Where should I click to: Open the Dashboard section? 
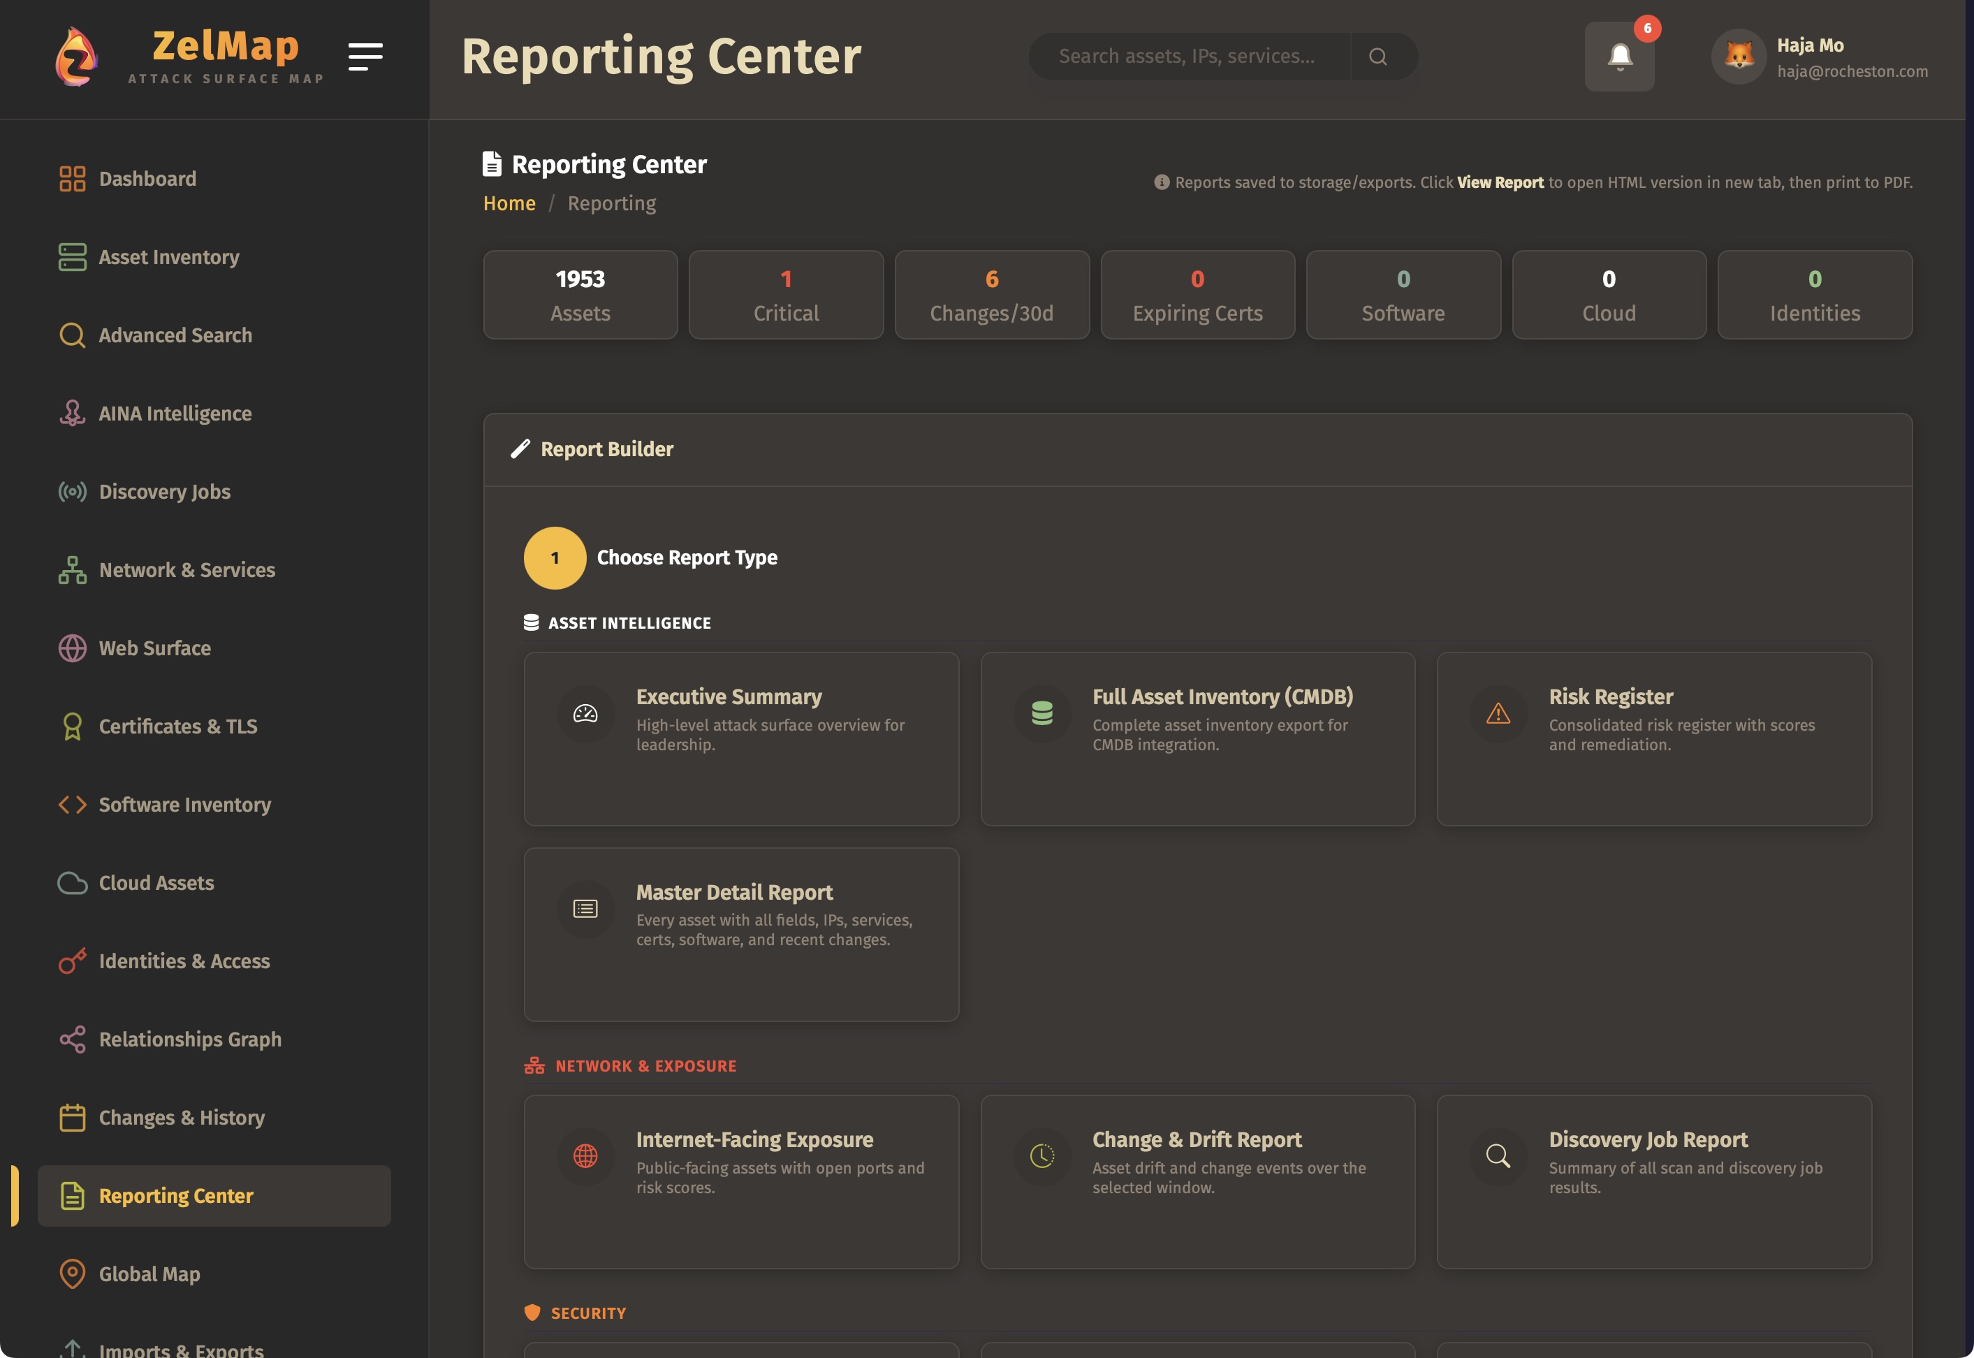(147, 179)
